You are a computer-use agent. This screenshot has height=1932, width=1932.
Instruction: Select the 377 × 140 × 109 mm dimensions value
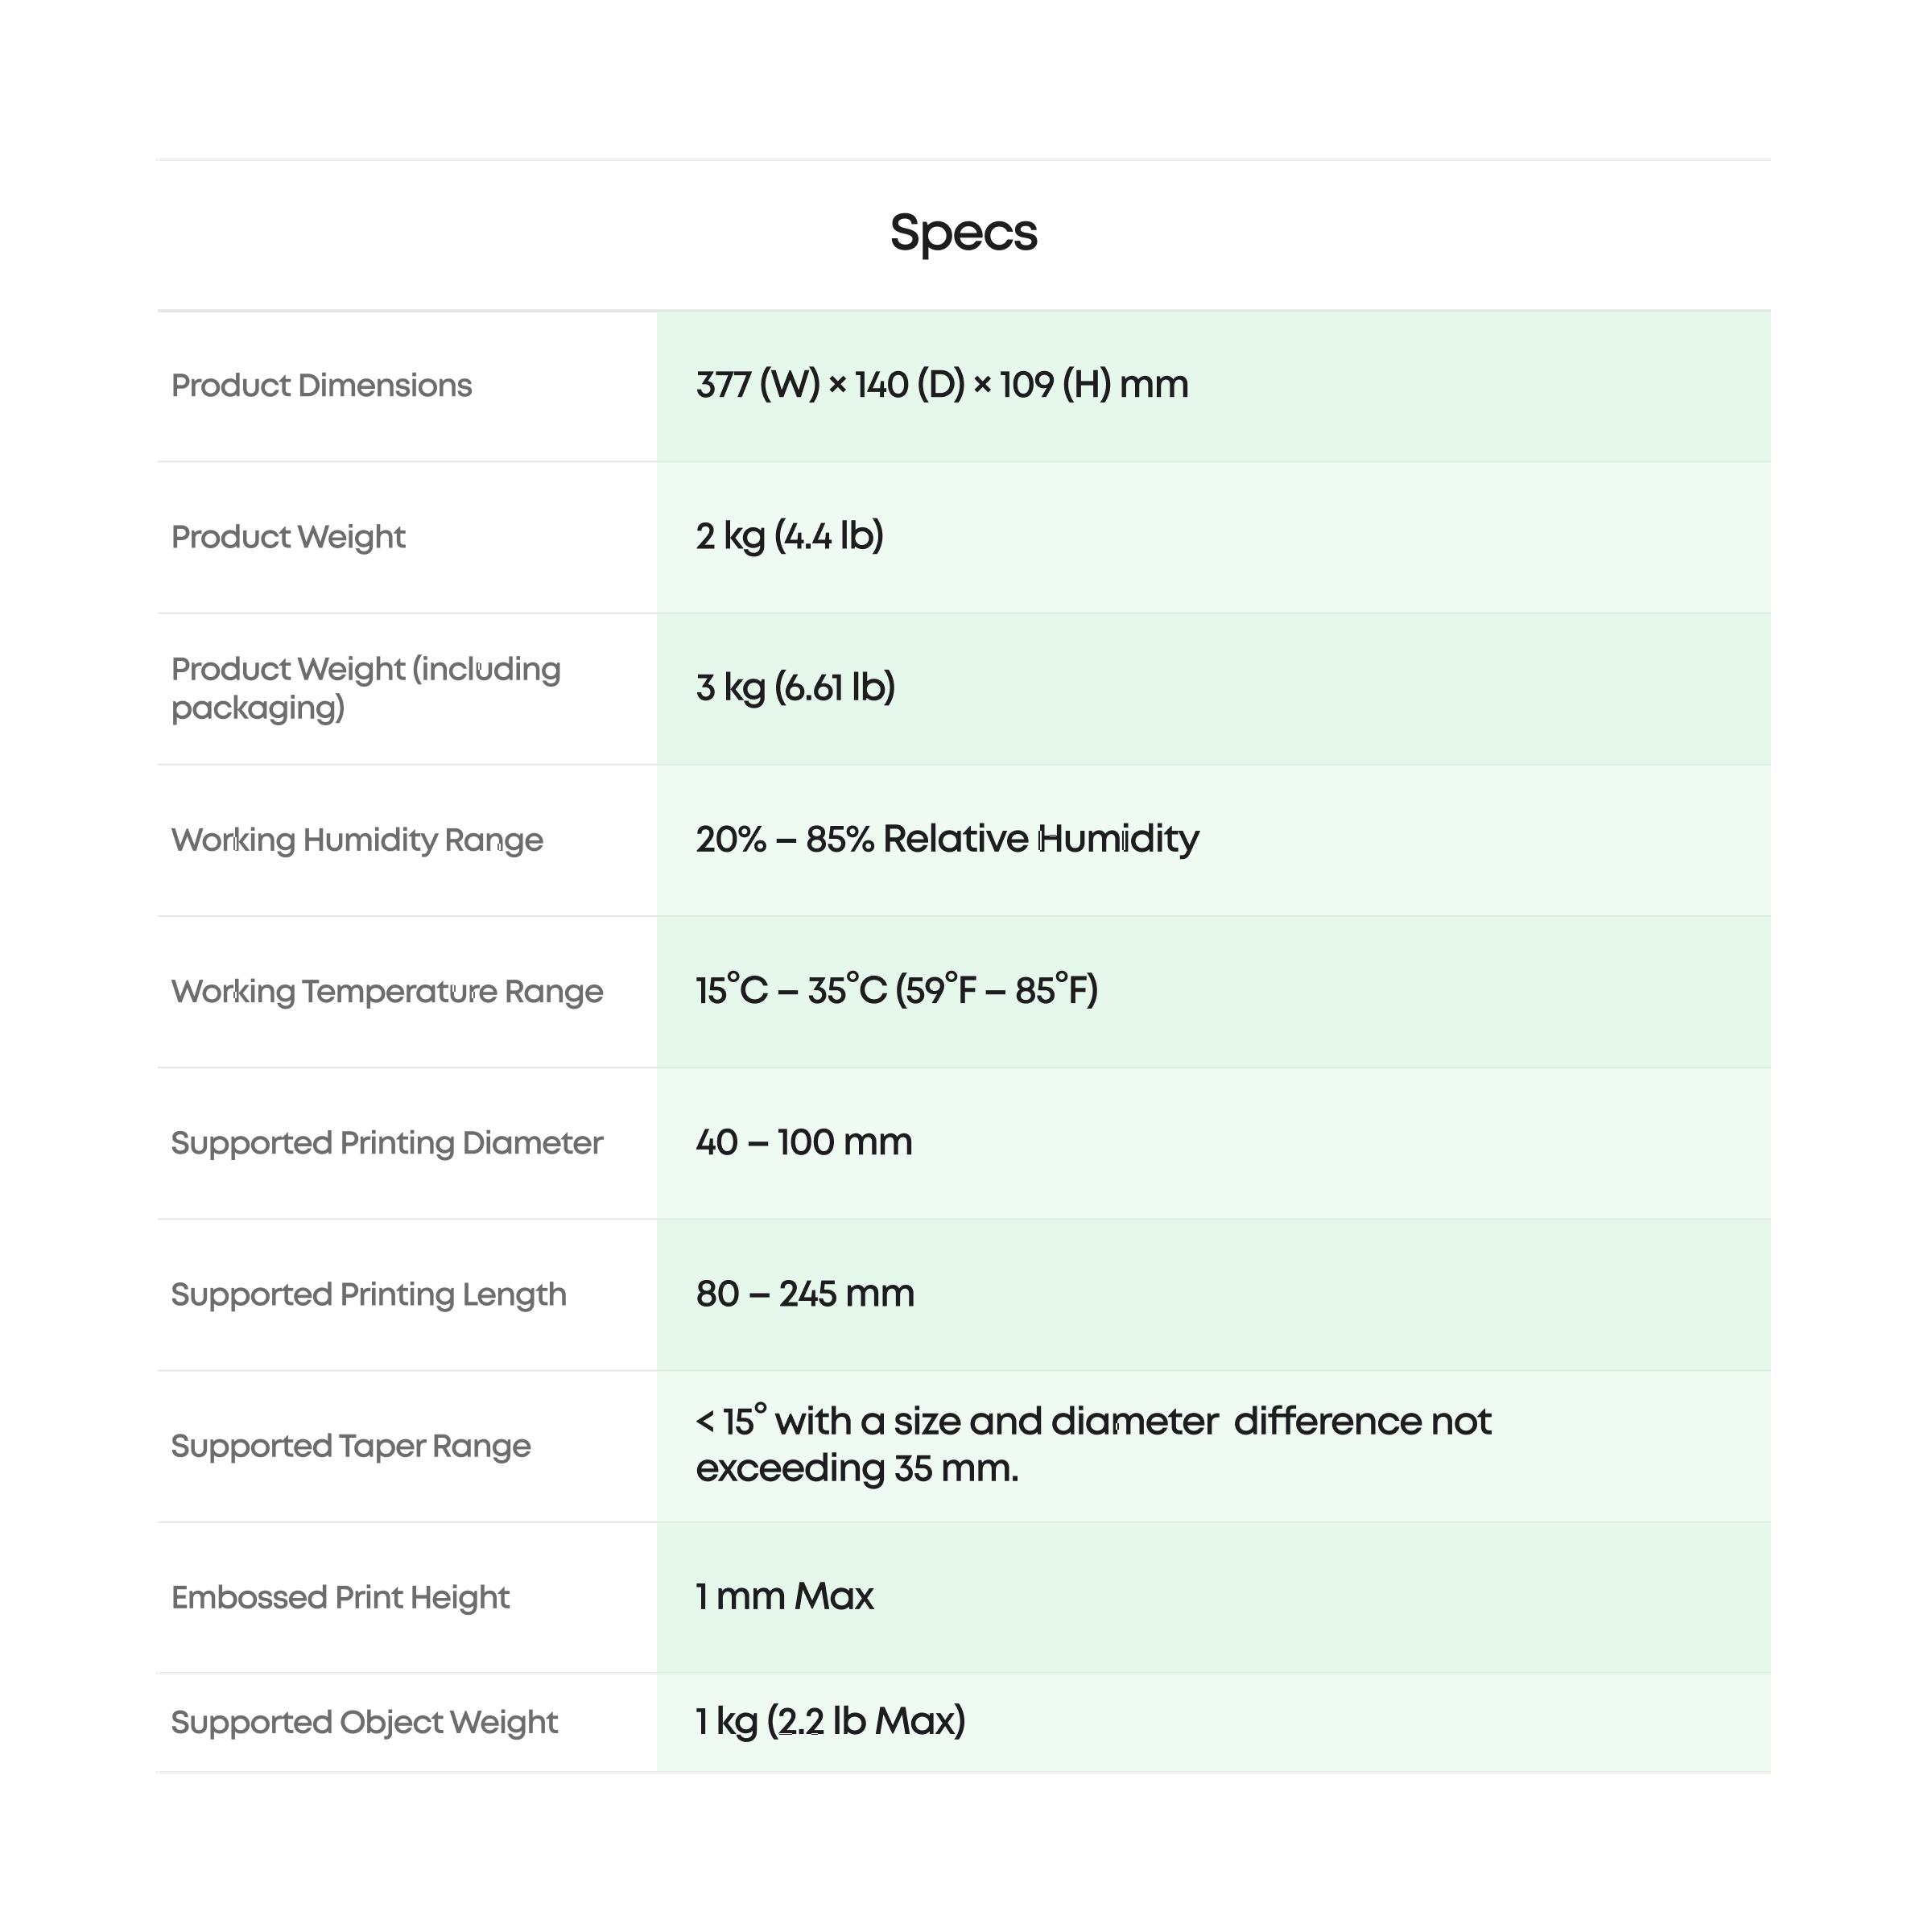coord(941,385)
